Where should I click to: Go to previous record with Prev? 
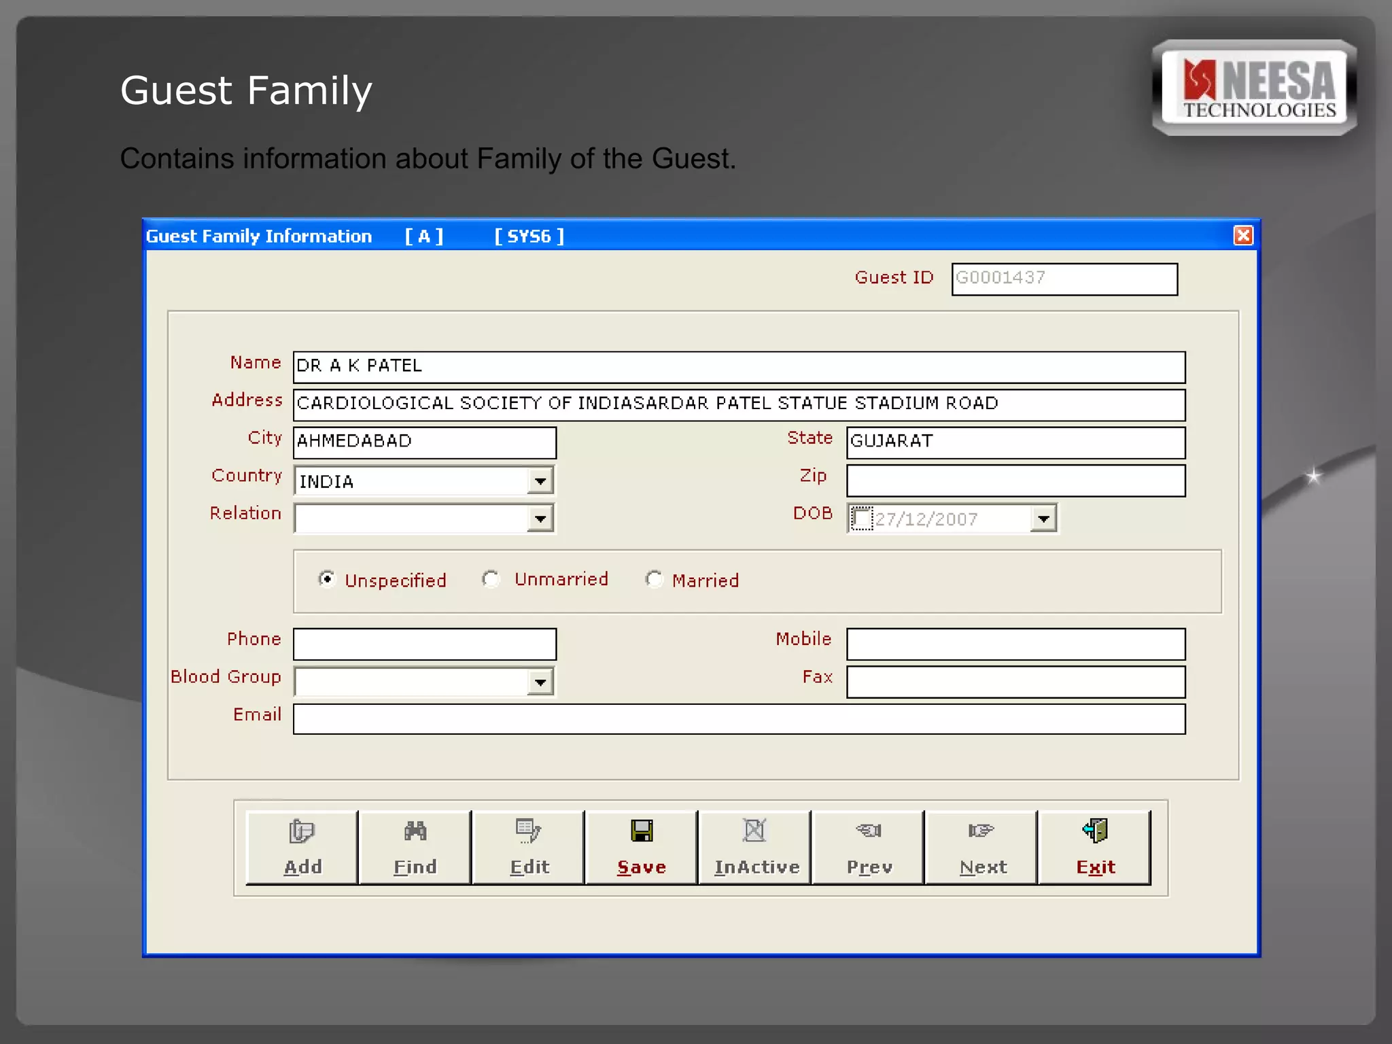tap(869, 847)
